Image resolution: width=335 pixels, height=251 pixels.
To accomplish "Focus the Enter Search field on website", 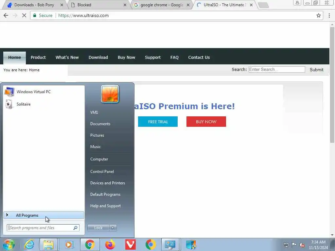I will (x=277, y=69).
